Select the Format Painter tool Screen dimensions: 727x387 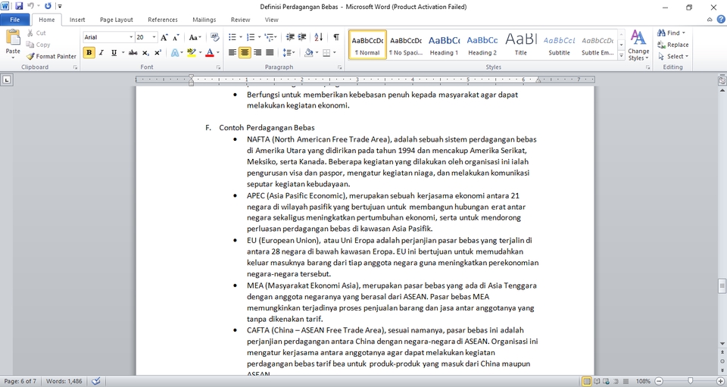51,56
